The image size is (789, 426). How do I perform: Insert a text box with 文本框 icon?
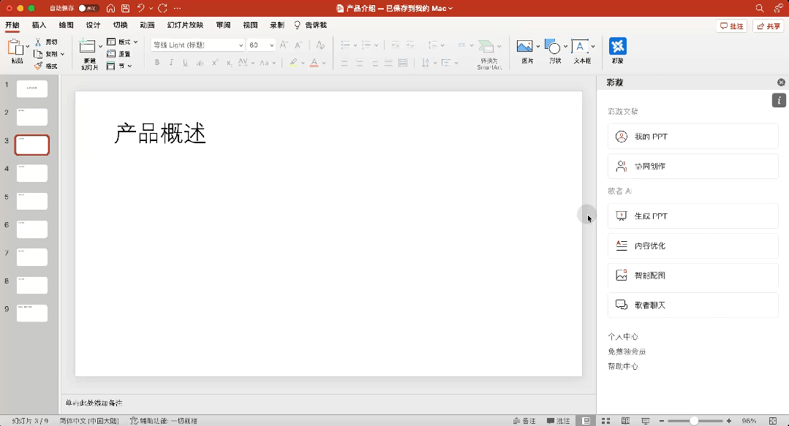tap(580, 46)
